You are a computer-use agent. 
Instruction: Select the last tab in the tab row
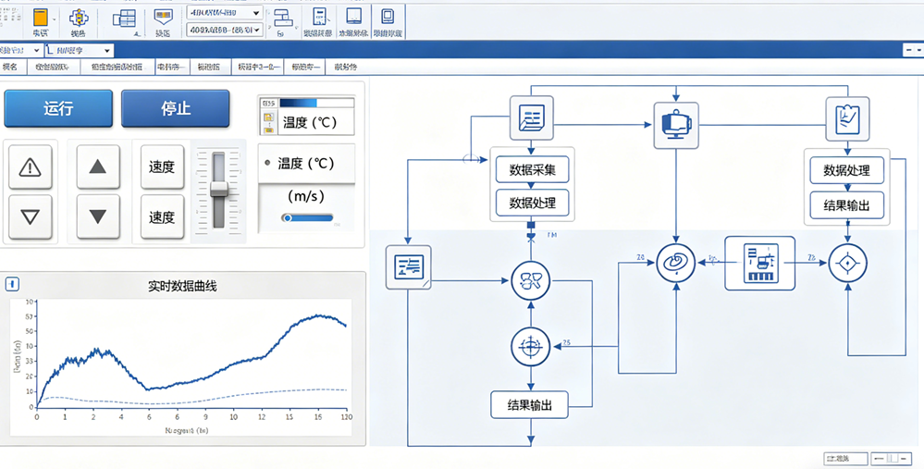pos(345,67)
